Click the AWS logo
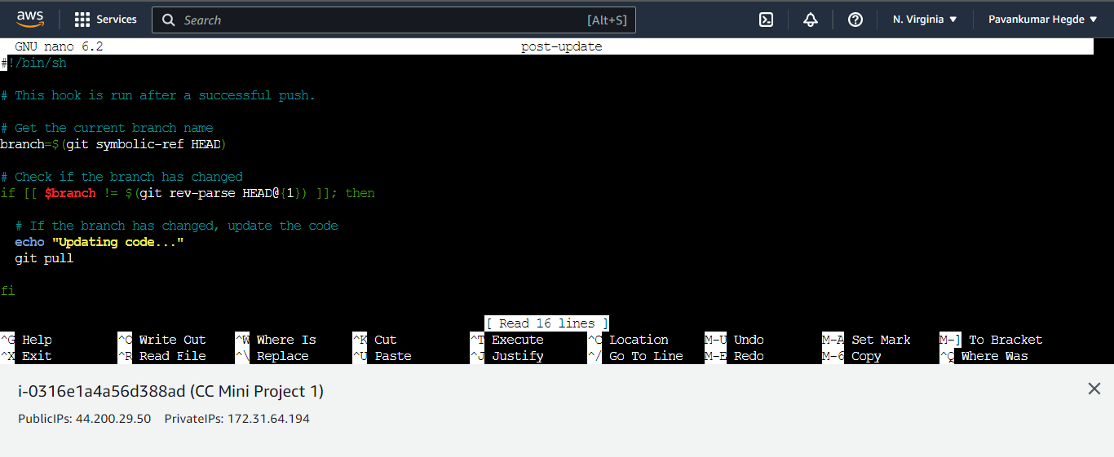This screenshot has width=1114, height=457. [x=30, y=20]
